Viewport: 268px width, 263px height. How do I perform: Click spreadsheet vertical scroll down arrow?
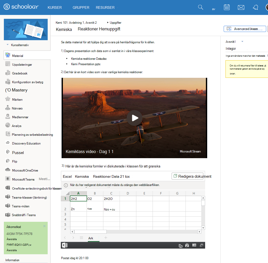coord(203,228)
